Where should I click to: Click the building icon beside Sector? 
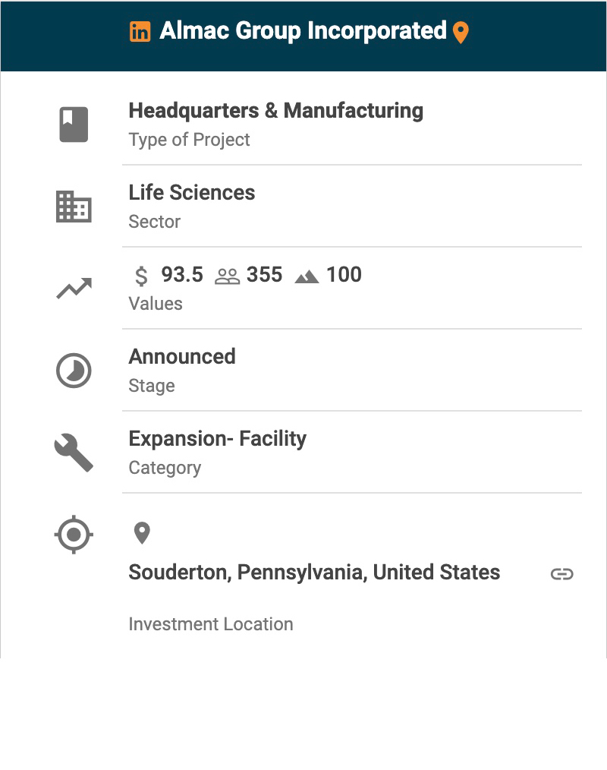pyautogui.click(x=74, y=207)
